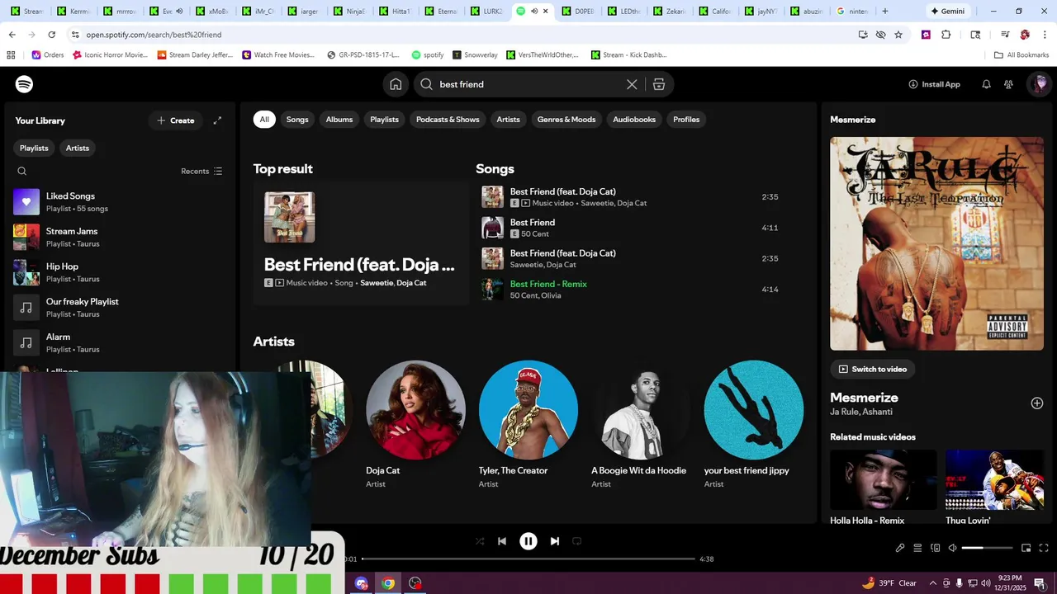Search in Your Library via magnifier icon
The width and height of the screenshot is (1057, 594).
point(22,171)
